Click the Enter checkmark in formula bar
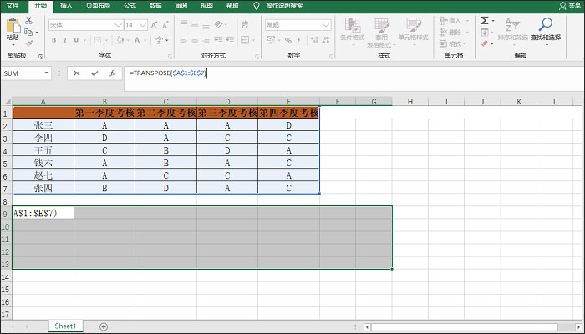The image size is (585, 334). [94, 73]
